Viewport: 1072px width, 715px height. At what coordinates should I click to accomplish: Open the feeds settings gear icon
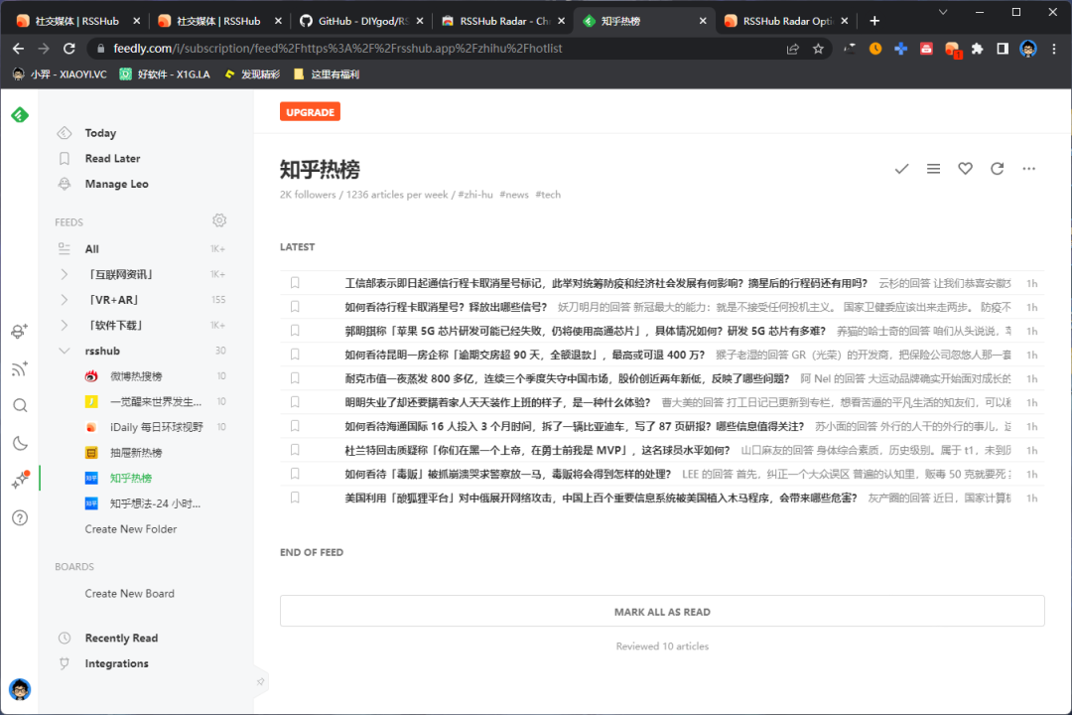tap(219, 220)
